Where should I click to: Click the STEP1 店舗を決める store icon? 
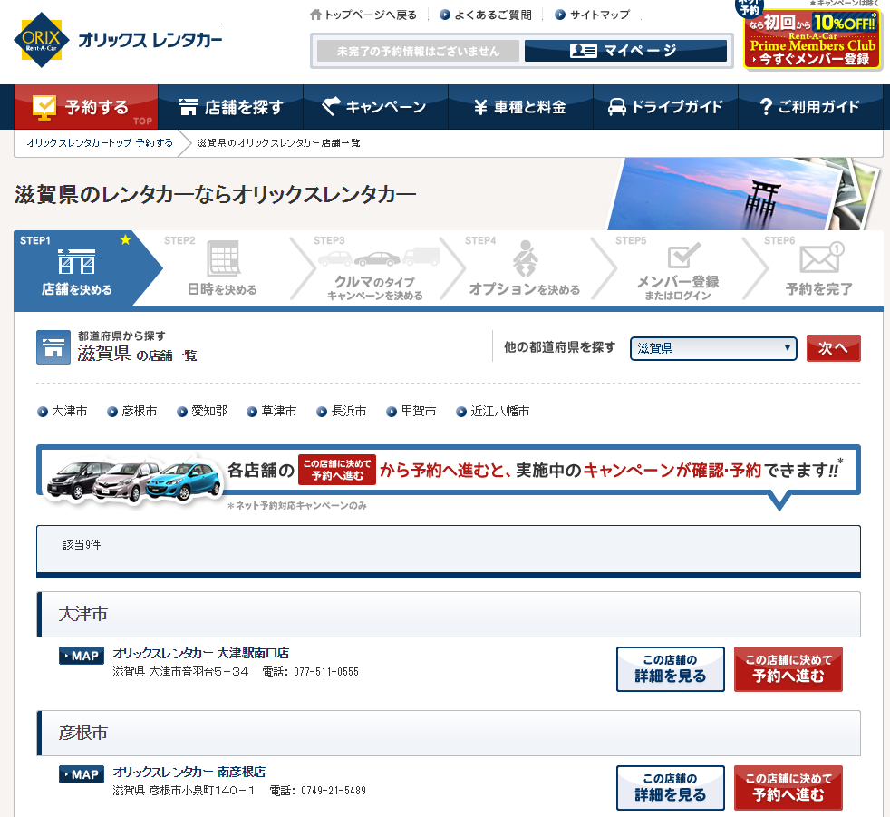(76, 261)
